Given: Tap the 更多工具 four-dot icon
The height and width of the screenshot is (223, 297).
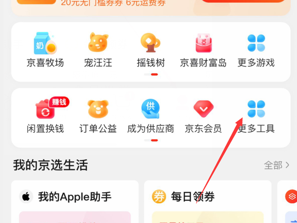Looking at the screenshot, I should coord(256,109).
